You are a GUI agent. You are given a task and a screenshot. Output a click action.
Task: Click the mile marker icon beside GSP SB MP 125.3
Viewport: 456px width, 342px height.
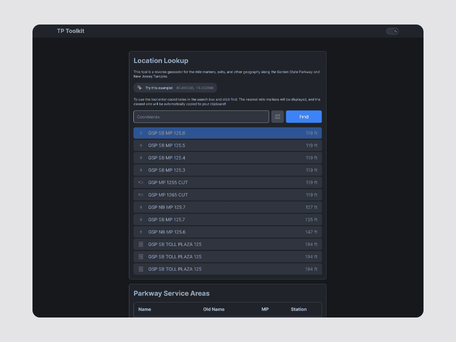click(141, 170)
